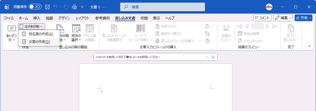Click the Save floppy disk icon
Image resolution: width=316 pixels, height=111 pixels.
point(47,7)
